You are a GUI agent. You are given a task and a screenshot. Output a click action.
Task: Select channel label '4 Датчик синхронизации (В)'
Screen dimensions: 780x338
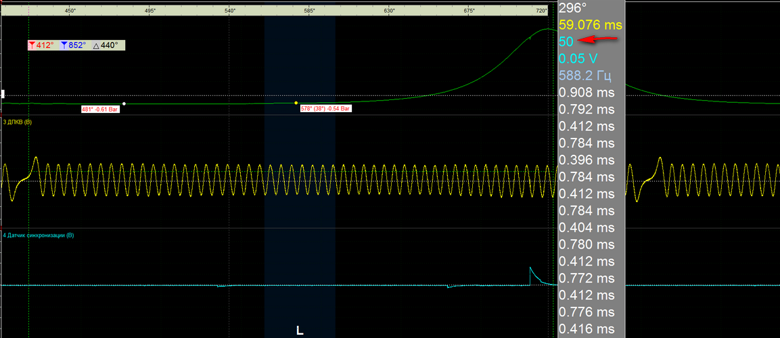click(x=39, y=235)
